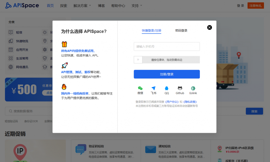
Task: Click the map pin category icon
Action: click(45, 41)
